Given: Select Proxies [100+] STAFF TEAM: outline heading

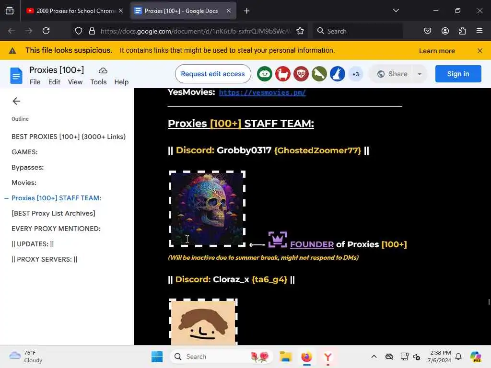Looking at the screenshot, I should 57,198.
